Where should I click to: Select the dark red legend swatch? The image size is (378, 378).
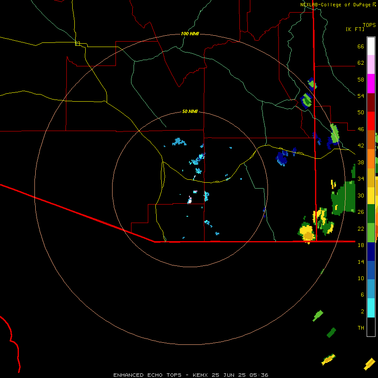pyautogui.click(x=371, y=102)
